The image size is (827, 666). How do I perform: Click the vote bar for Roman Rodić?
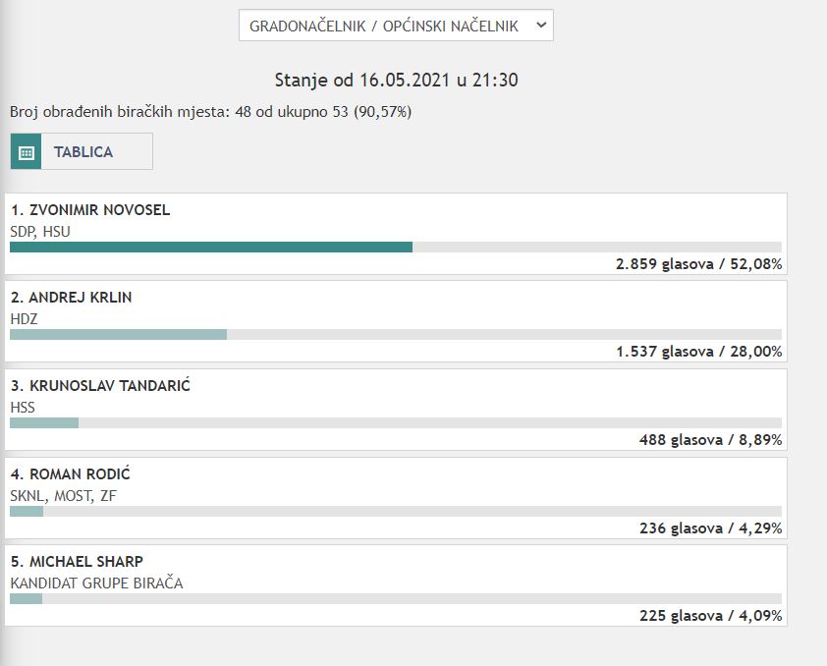27,511
